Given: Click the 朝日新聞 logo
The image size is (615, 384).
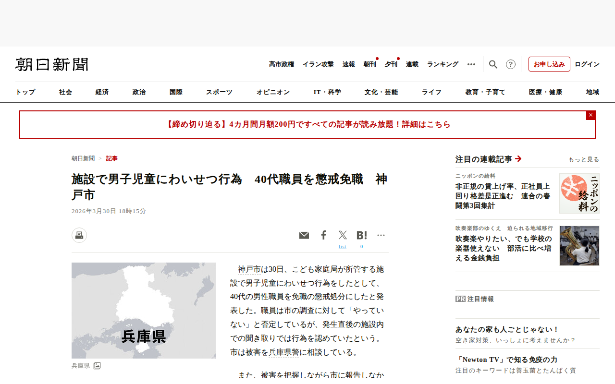Looking at the screenshot, I should click(52, 64).
